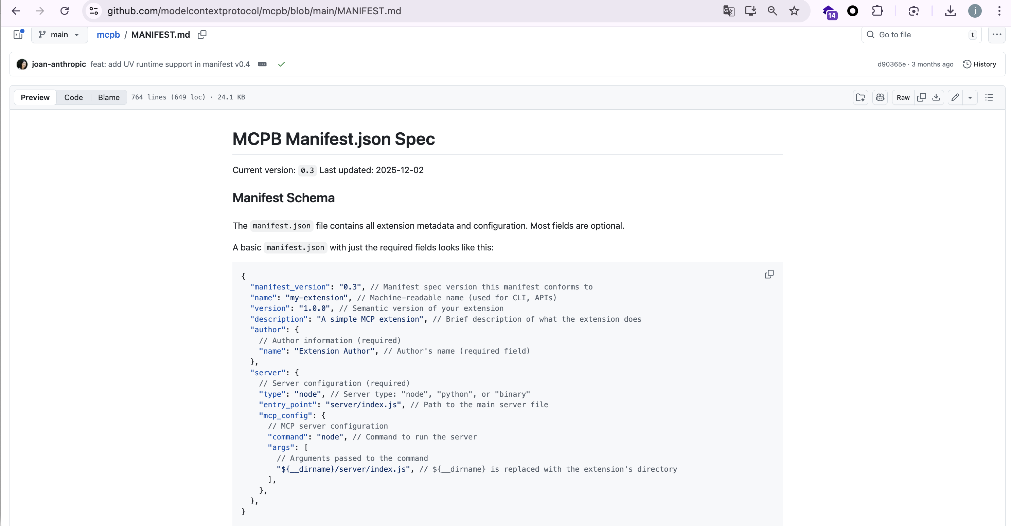
Task: Switch to the Code tab
Action: (73, 97)
